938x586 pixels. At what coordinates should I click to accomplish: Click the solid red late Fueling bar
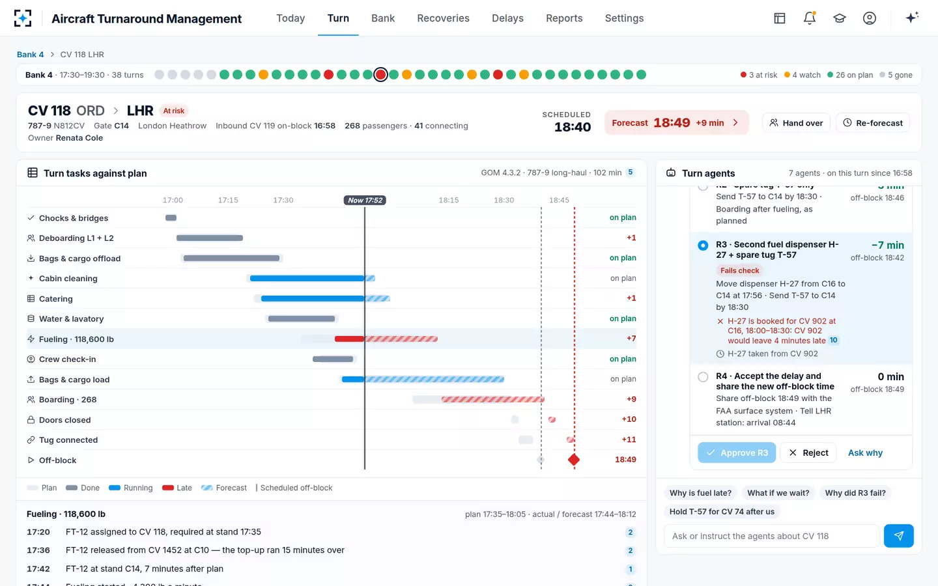[x=350, y=339]
